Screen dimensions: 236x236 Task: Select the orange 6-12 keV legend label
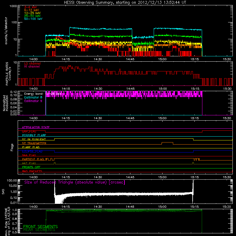pyautogui.click(x=32, y=10)
